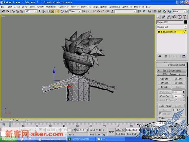Image resolution: width=189 pixels, height=142 pixels.
Task: Open Schematic View toolbar icon
Action: point(159,11)
